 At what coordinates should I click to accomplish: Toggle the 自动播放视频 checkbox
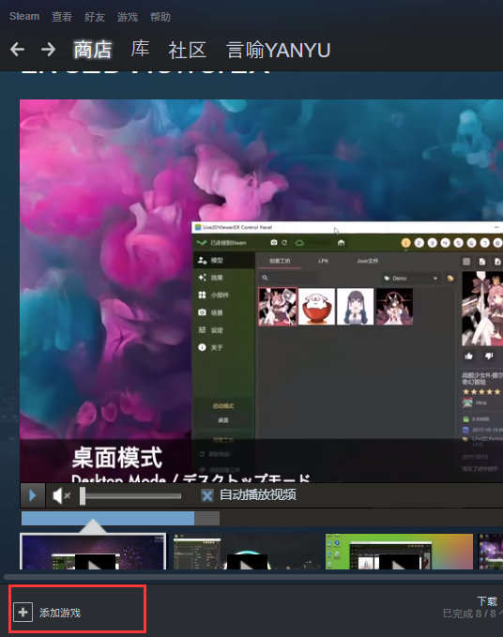pyautogui.click(x=207, y=495)
